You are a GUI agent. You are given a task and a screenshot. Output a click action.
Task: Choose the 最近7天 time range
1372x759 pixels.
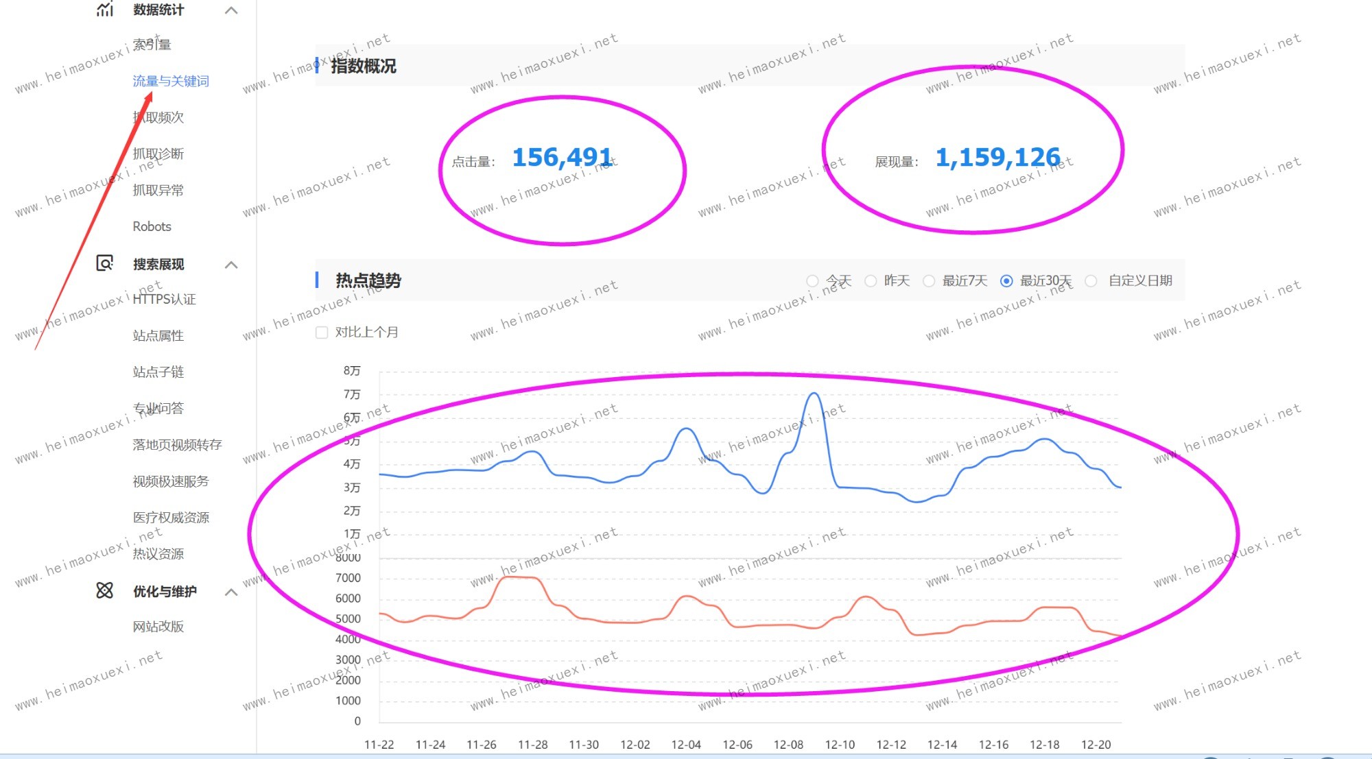click(x=929, y=281)
